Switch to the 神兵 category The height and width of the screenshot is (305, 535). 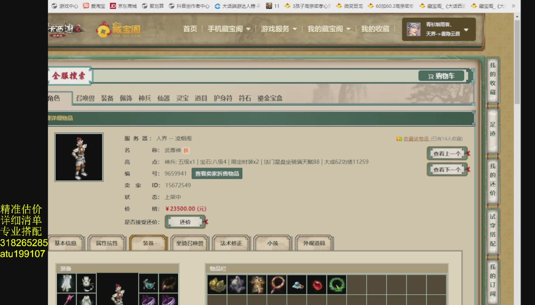click(145, 98)
